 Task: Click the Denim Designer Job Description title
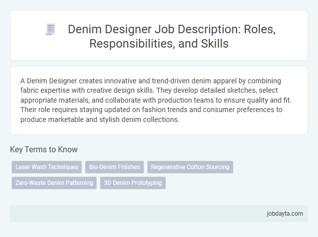(171, 36)
